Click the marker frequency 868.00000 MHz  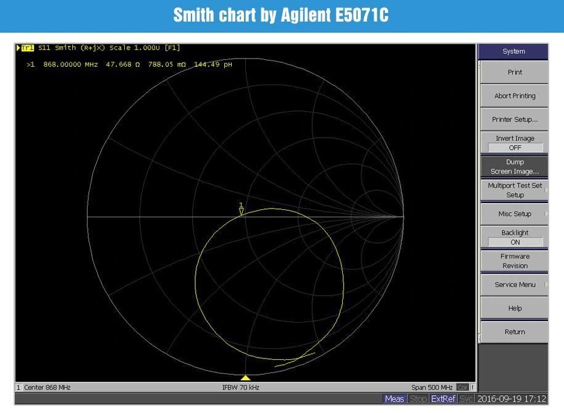(70, 65)
